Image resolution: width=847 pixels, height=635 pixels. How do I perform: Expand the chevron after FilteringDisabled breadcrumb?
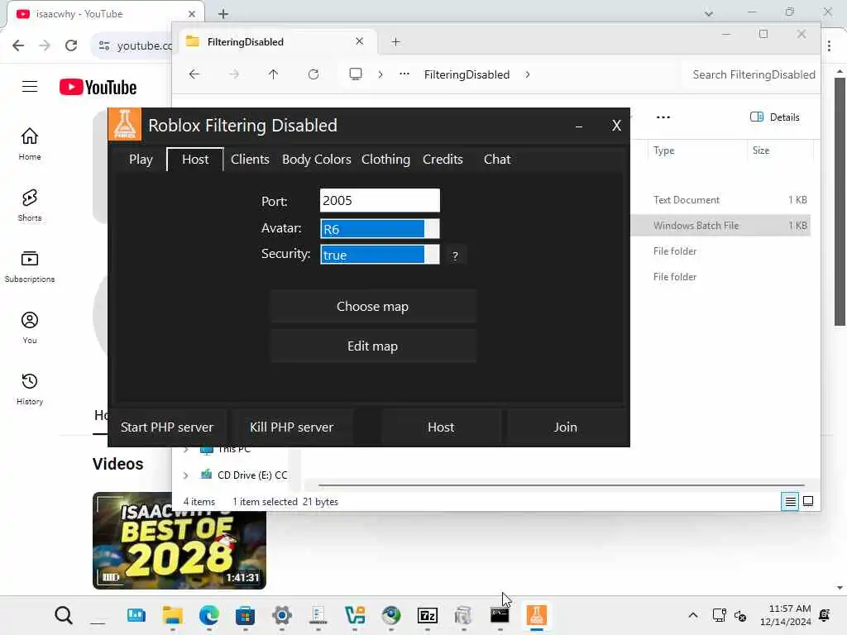coord(528,74)
